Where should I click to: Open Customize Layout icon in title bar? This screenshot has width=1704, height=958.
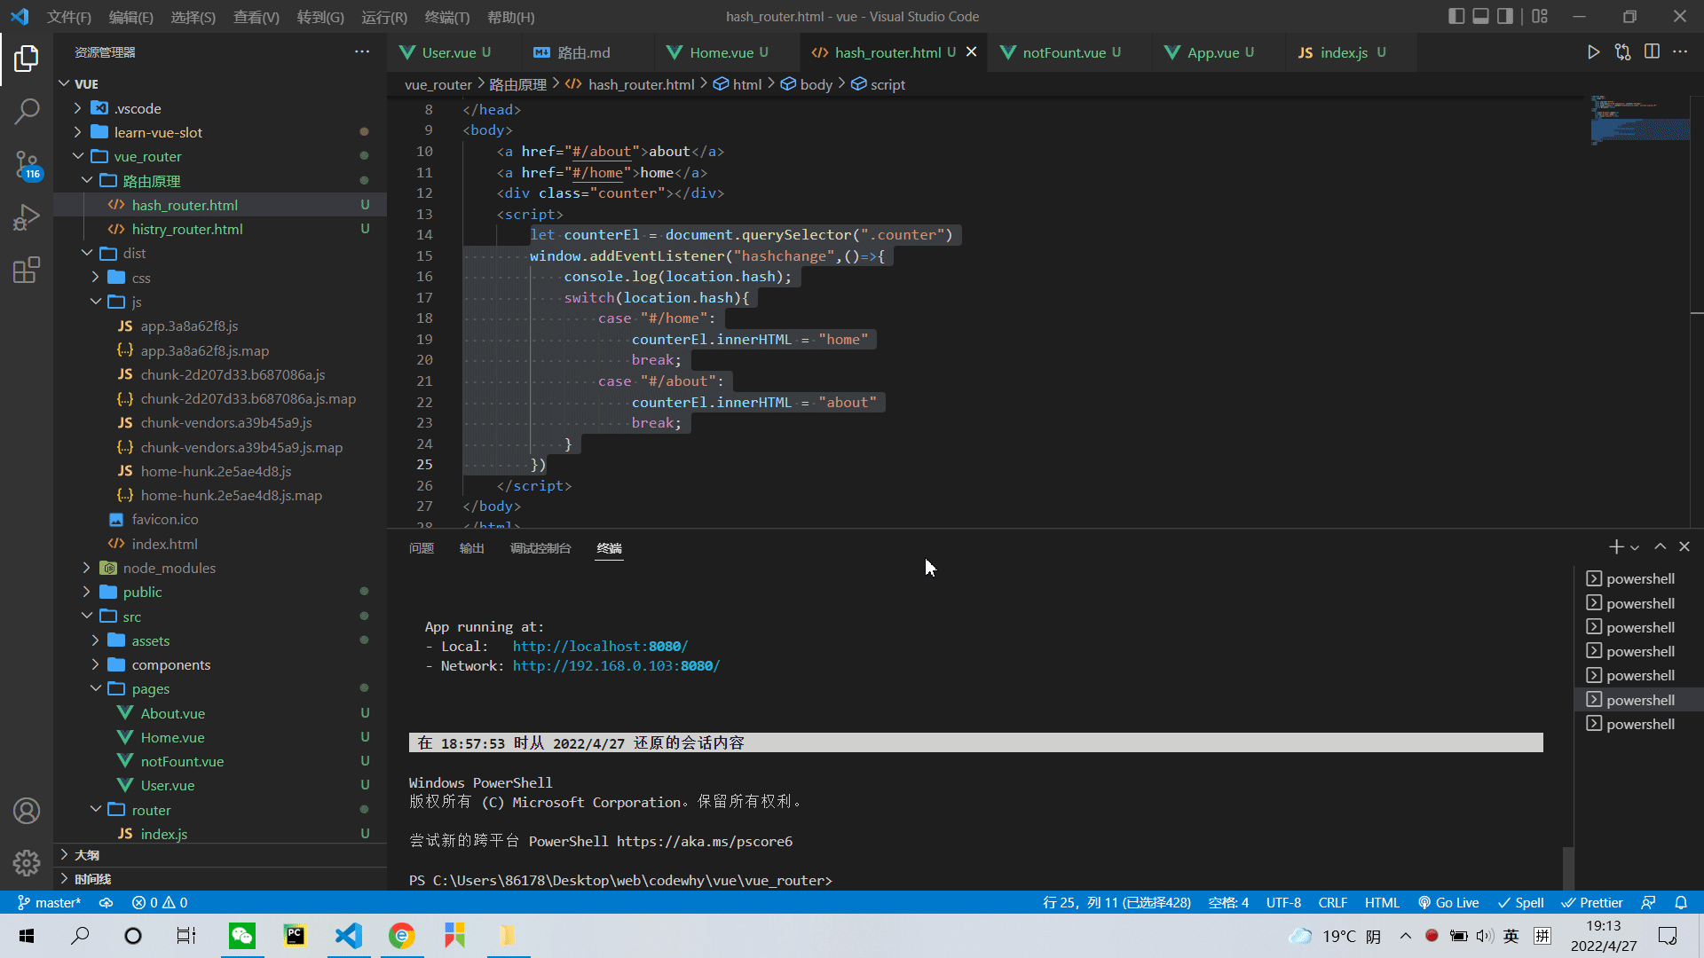[1540, 16]
